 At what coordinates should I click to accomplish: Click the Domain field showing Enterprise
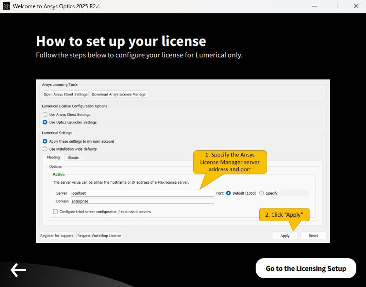click(142, 201)
